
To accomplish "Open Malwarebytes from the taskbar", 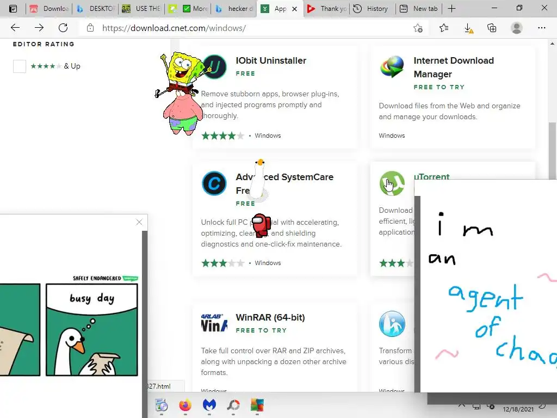I will [x=209, y=405].
